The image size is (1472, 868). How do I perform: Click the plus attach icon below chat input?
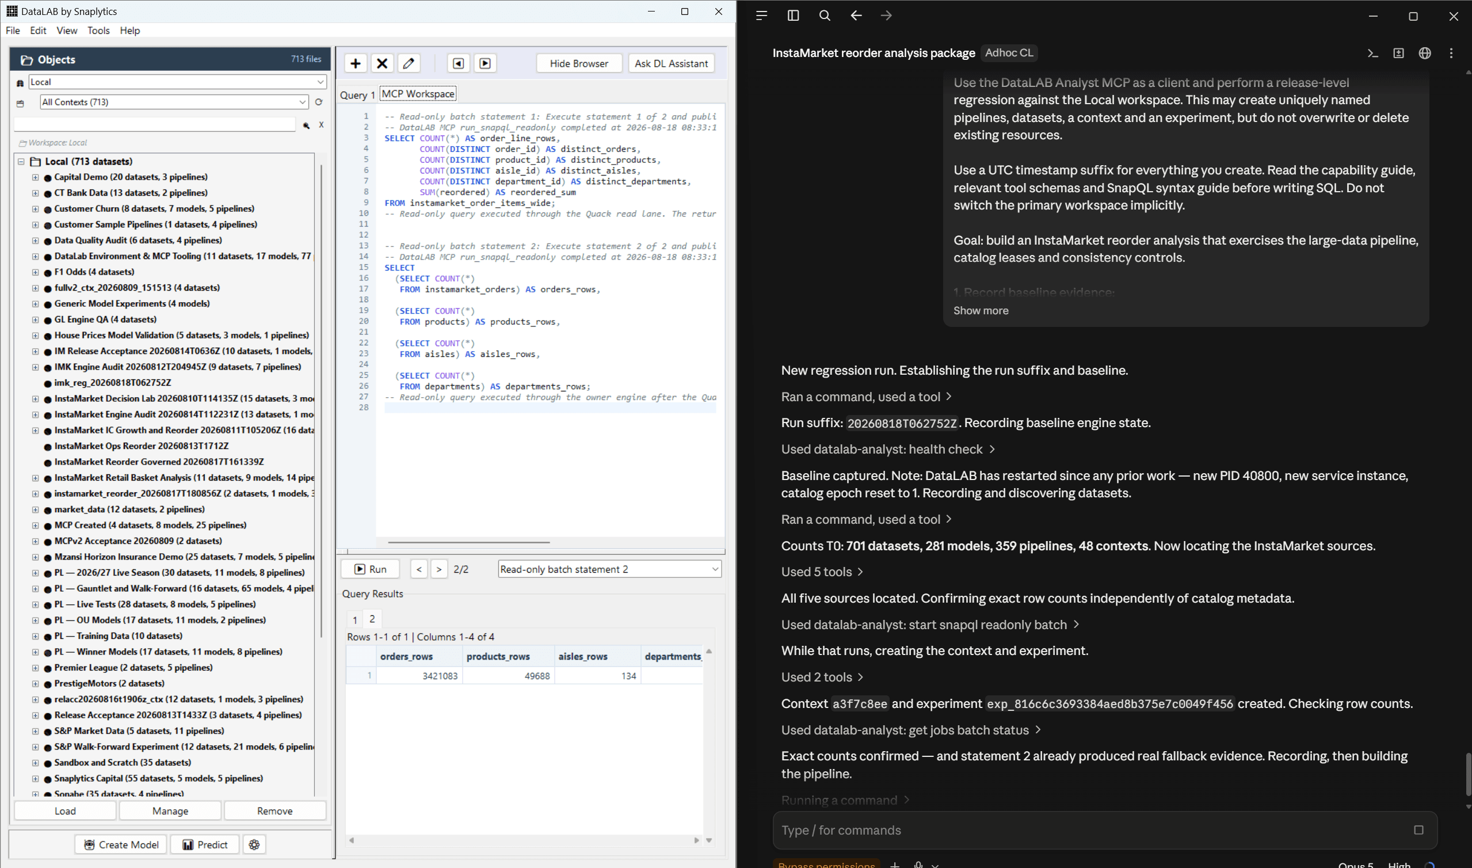click(x=894, y=865)
